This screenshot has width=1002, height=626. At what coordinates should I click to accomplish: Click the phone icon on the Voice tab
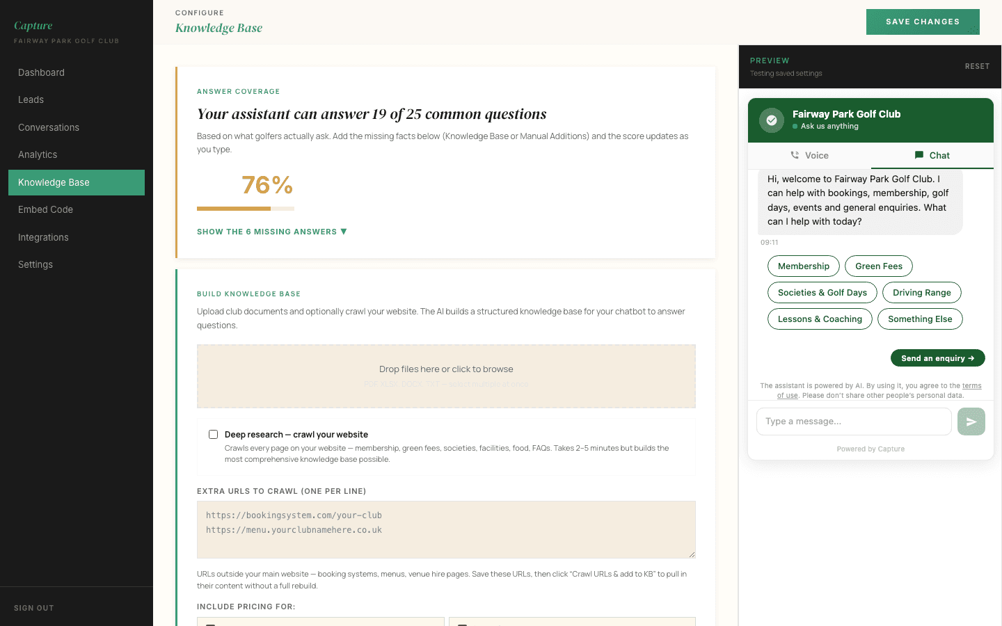click(795, 155)
